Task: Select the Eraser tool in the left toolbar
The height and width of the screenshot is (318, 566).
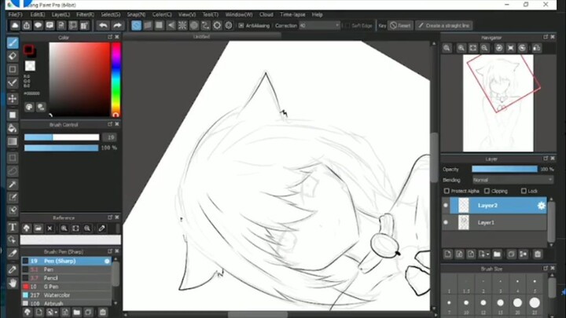Action: (x=13, y=55)
